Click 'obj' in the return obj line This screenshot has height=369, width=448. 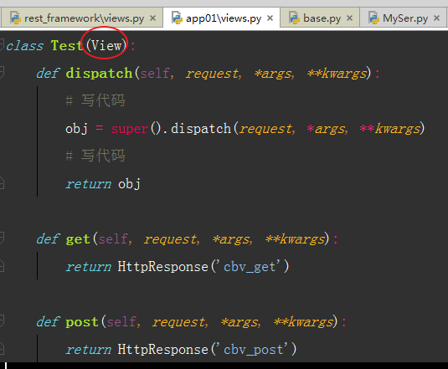[x=129, y=184]
